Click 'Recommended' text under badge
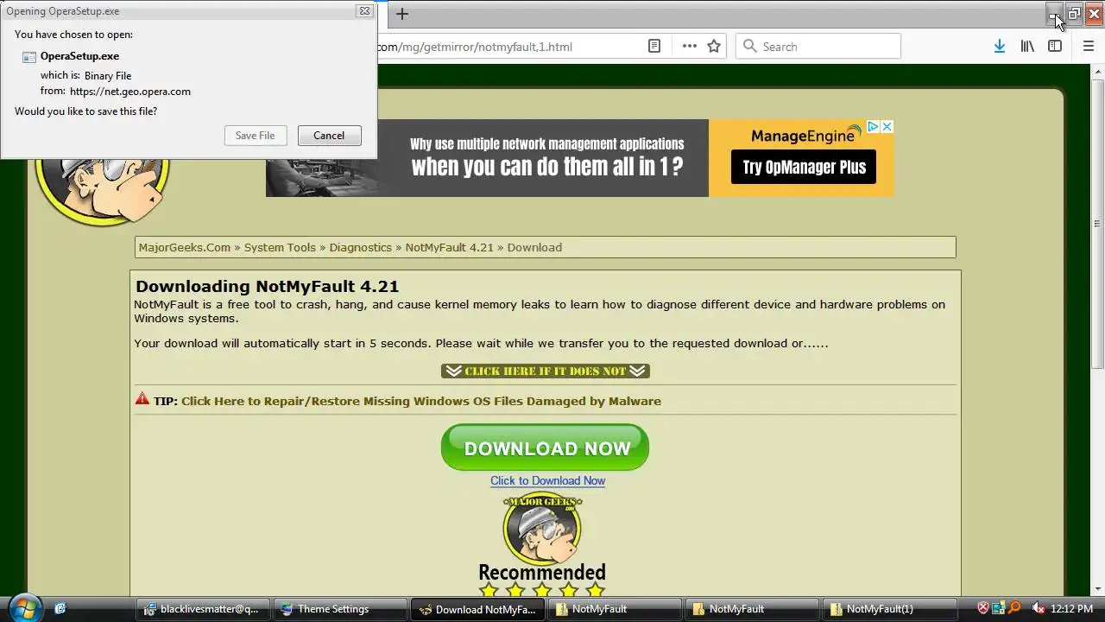Screen dimensions: 1105x622 click(542, 572)
